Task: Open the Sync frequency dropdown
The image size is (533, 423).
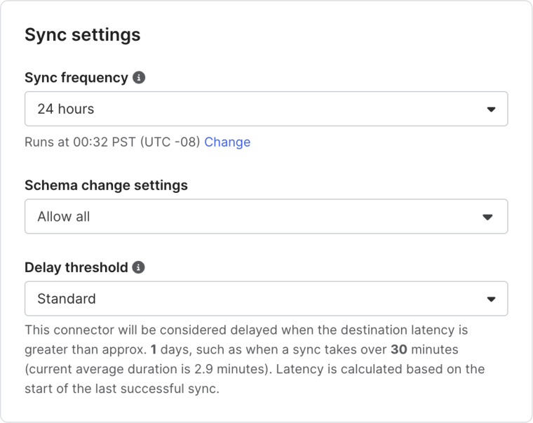Action: point(266,109)
